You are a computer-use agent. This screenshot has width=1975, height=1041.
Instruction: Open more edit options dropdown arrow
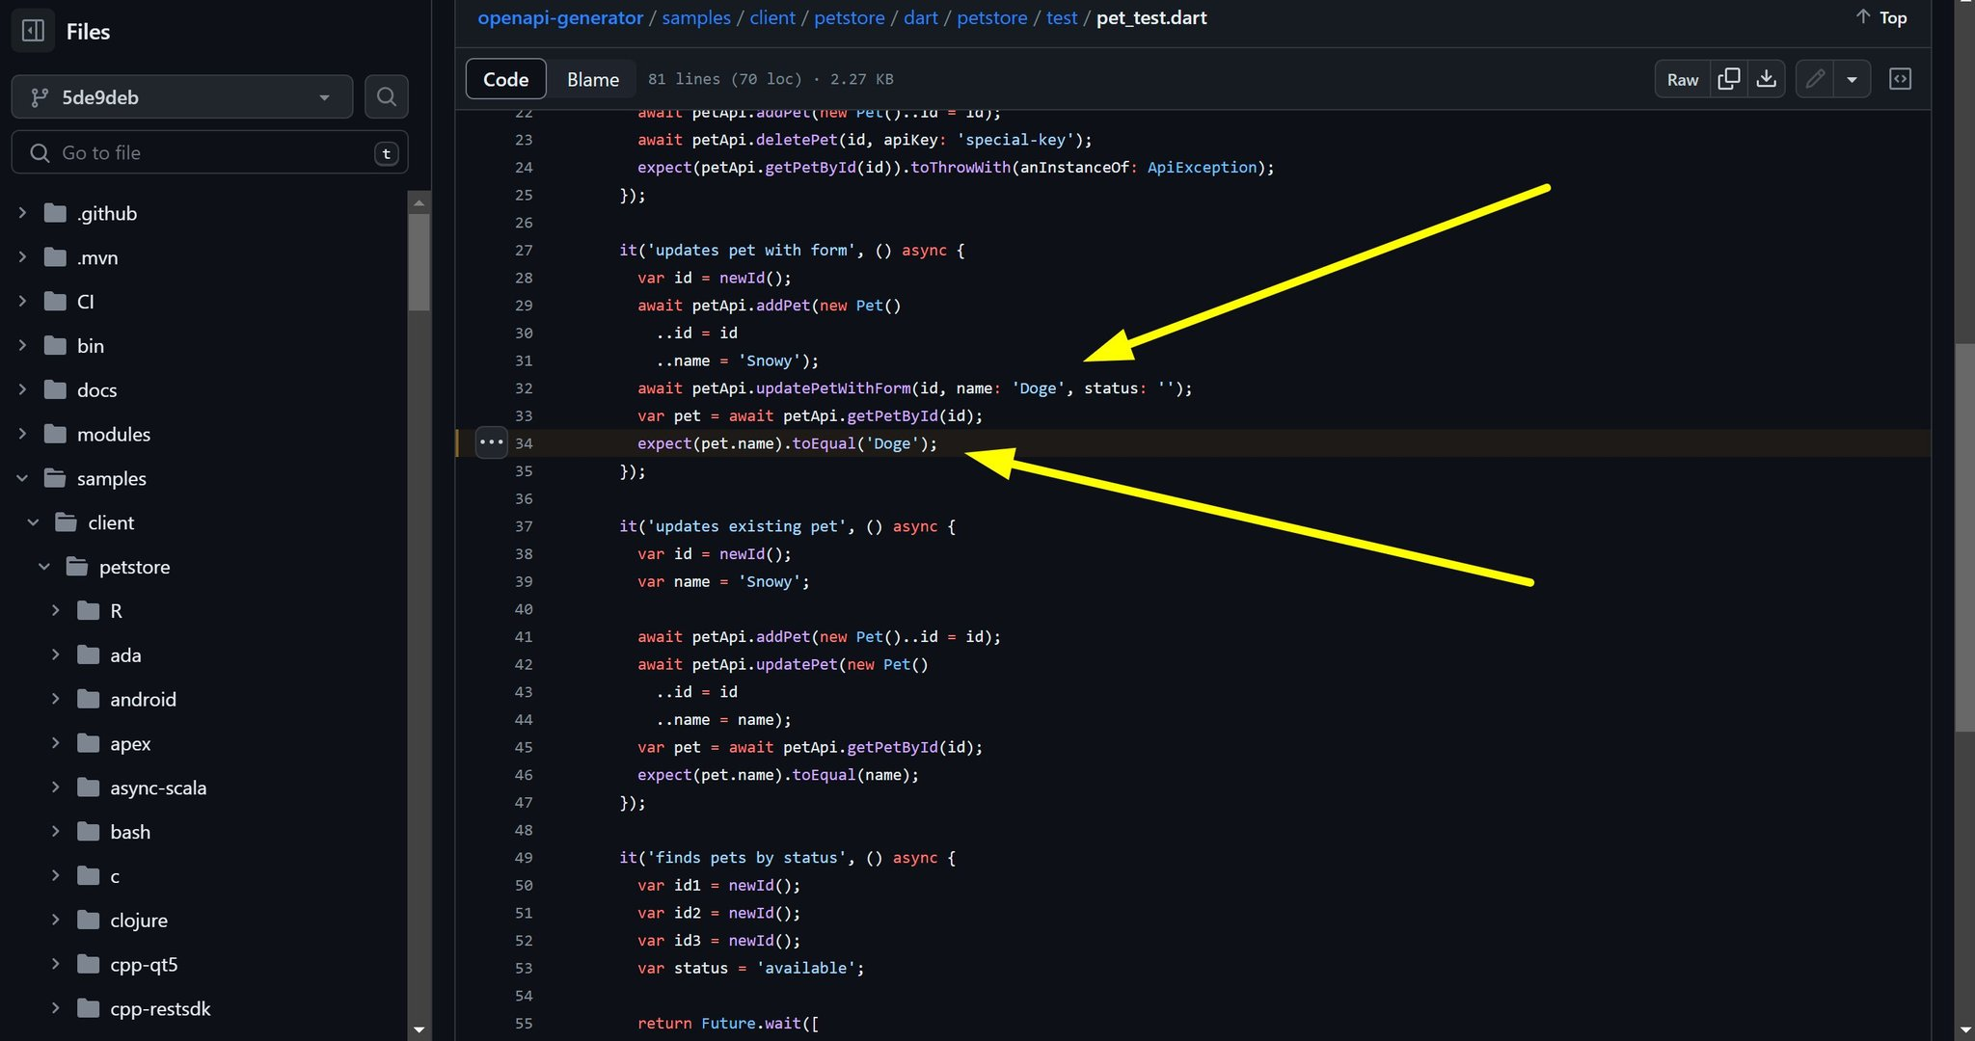1852,79
